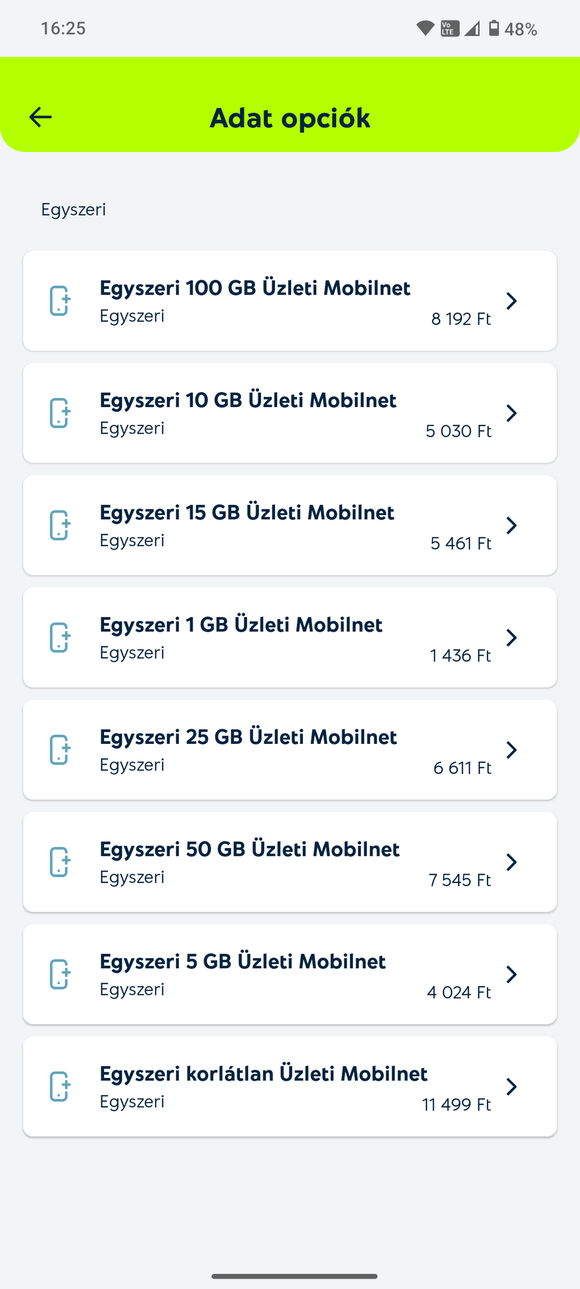Tap the phone-plus icon beside 15 GB option

(60, 525)
